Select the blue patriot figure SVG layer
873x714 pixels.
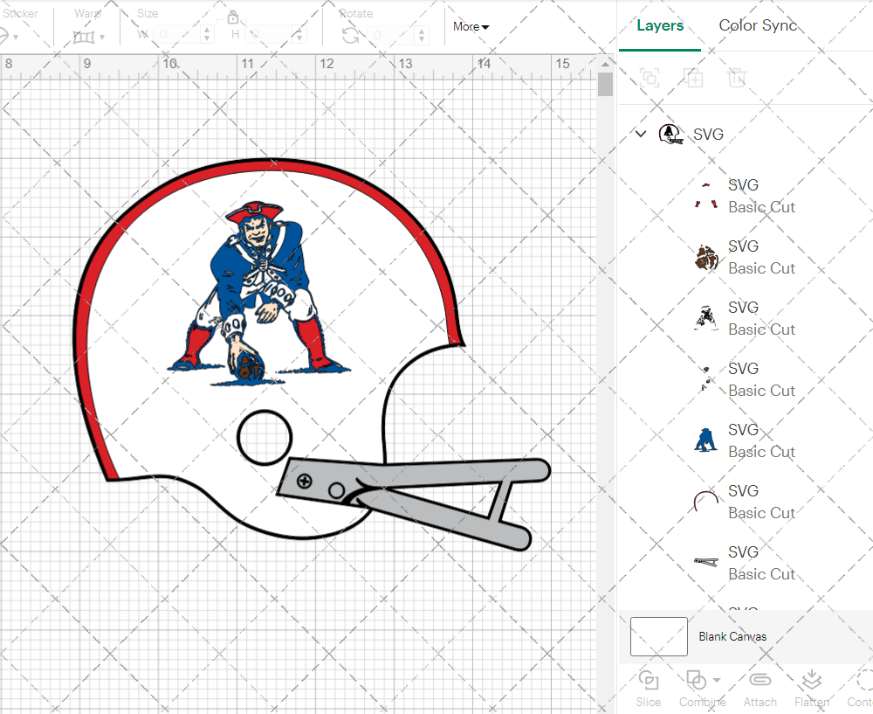(743, 440)
